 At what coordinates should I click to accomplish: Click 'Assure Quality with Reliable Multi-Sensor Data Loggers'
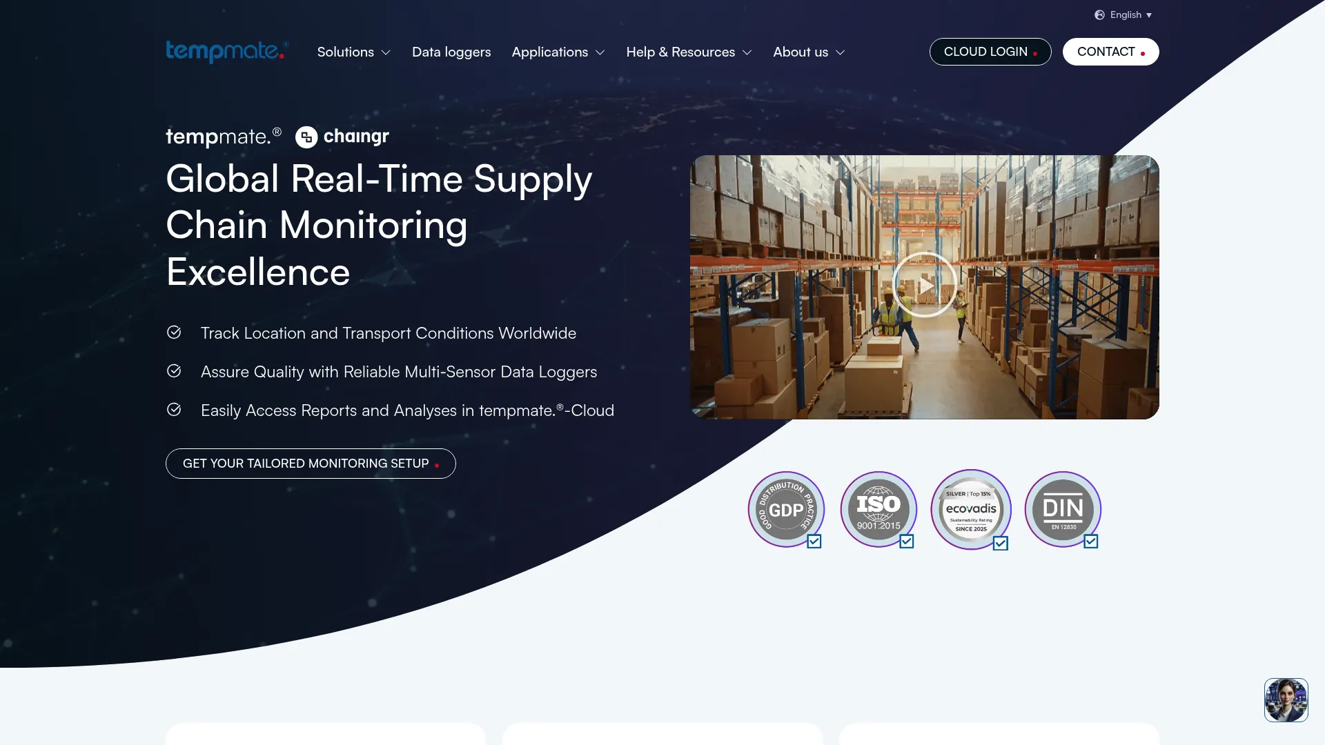coord(399,372)
